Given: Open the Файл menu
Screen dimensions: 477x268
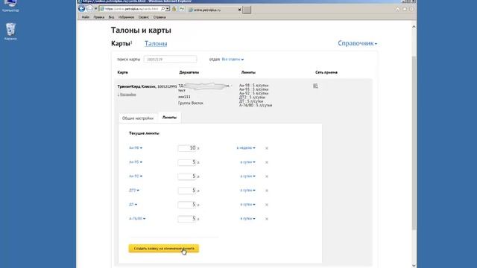Looking at the screenshot, I should (86, 17).
